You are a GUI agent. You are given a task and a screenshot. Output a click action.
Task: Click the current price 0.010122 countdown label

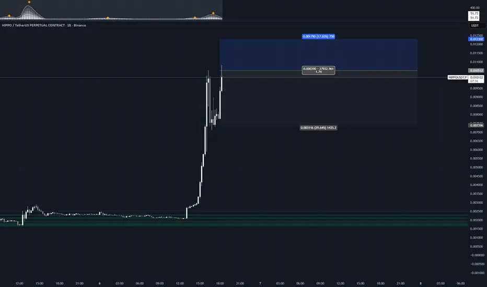476,79
